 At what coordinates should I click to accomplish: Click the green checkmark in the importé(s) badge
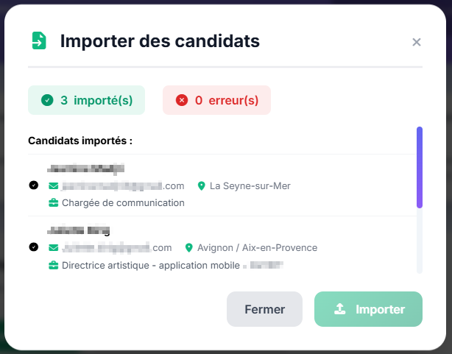47,100
